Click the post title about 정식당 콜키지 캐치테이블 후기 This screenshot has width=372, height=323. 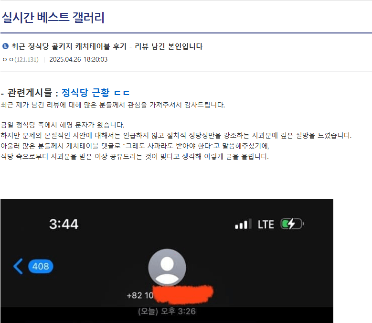click(x=107, y=46)
